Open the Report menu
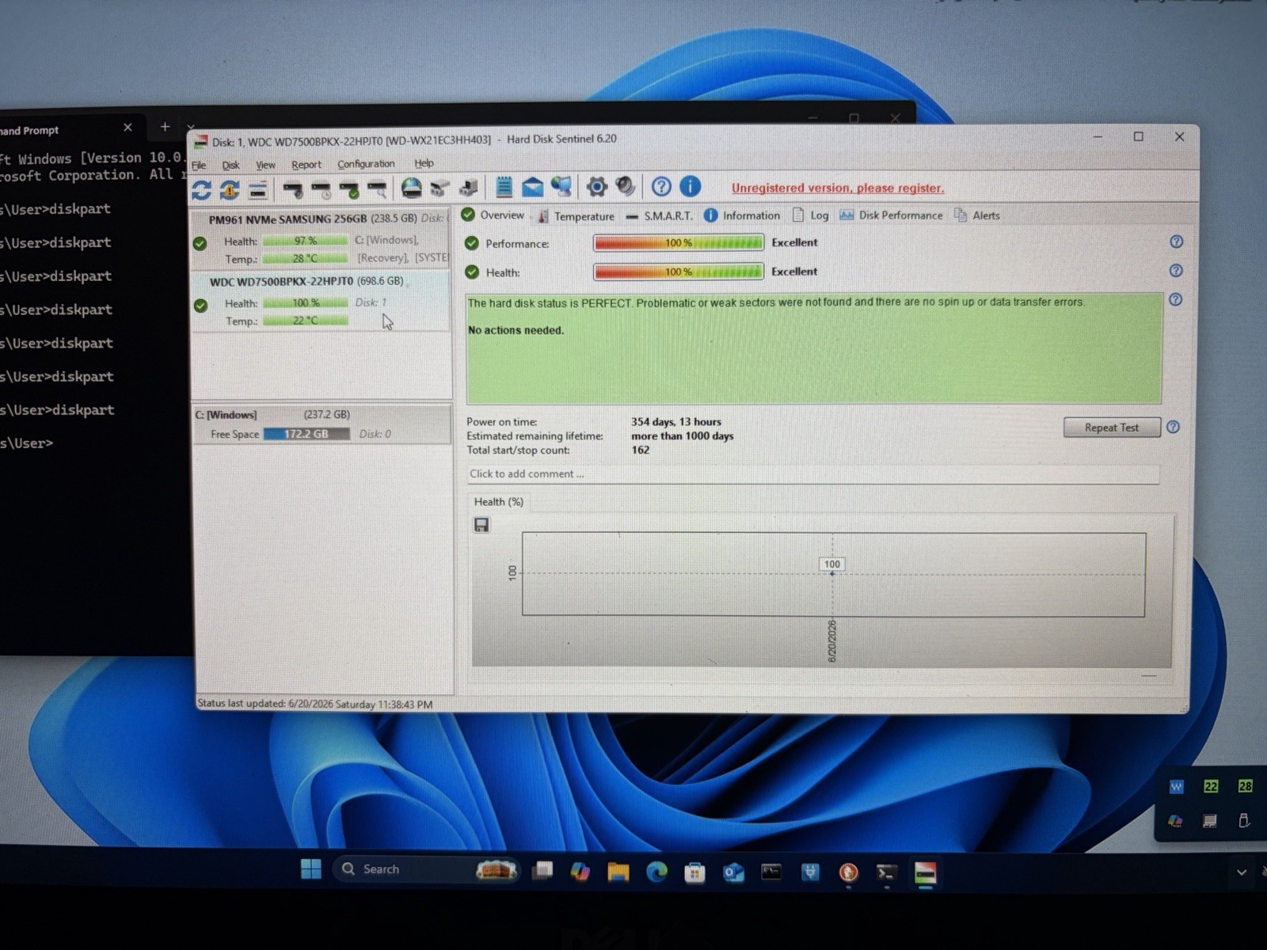 point(306,165)
